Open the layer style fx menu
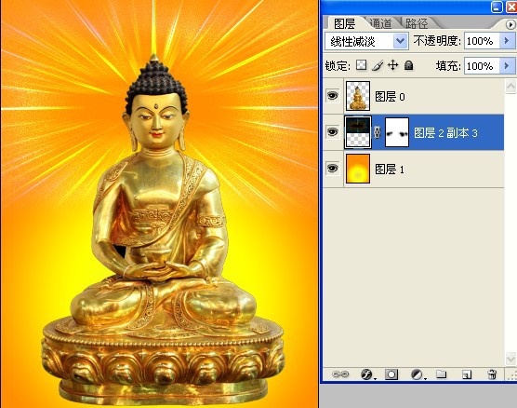Image resolution: width=517 pixels, height=408 pixels. pos(367,374)
